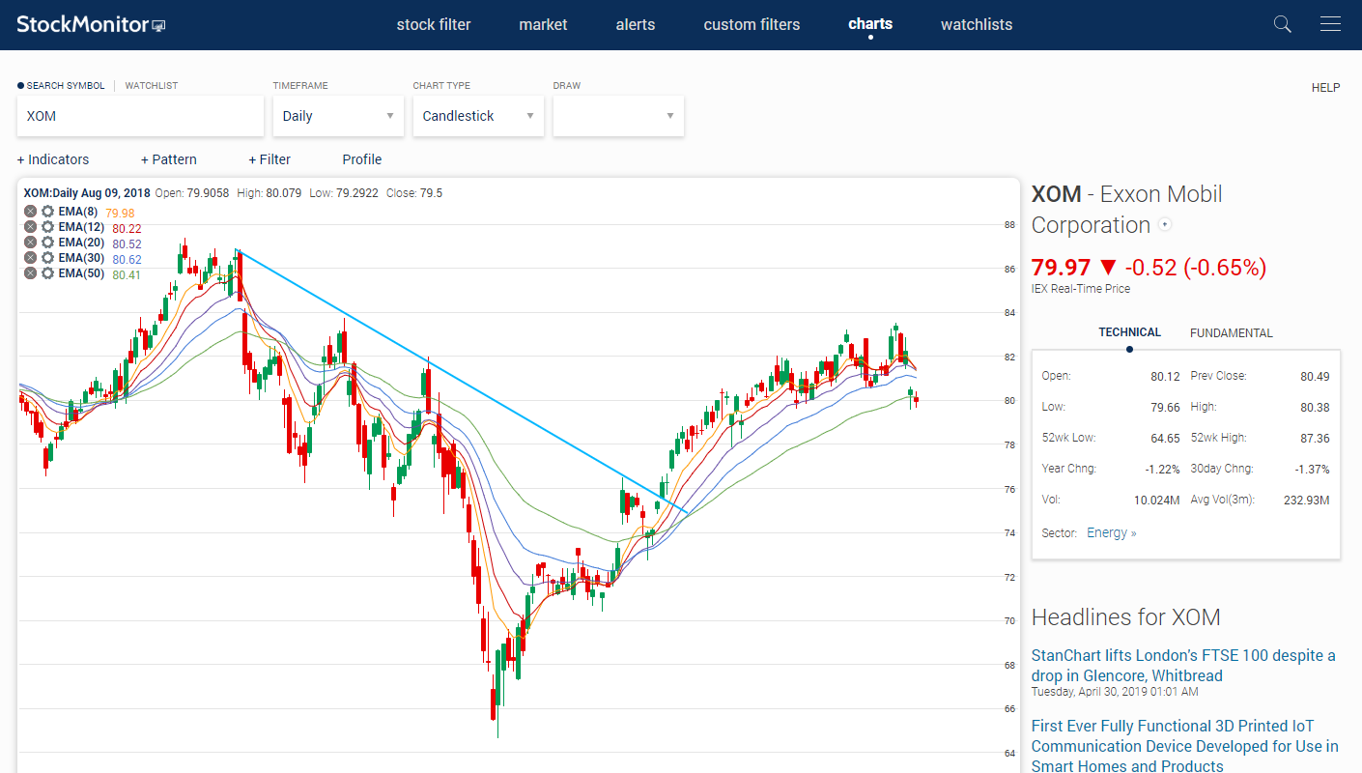Click the 79.97 current price text
Image resolution: width=1362 pixels, height=773 pixels.
tap(1061, 268)
